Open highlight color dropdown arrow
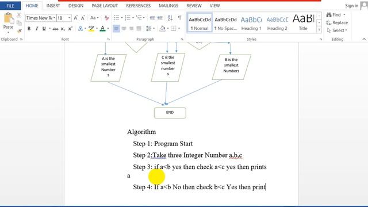 (97, 29)
